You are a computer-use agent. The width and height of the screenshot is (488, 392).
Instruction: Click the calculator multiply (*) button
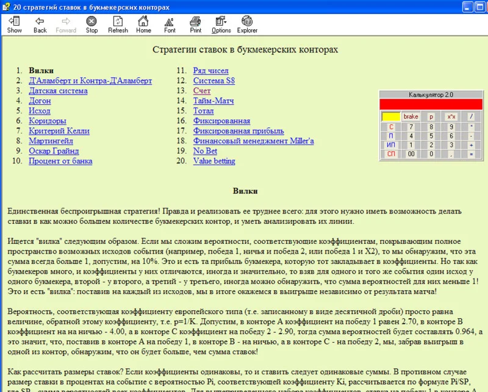point(471,127)
